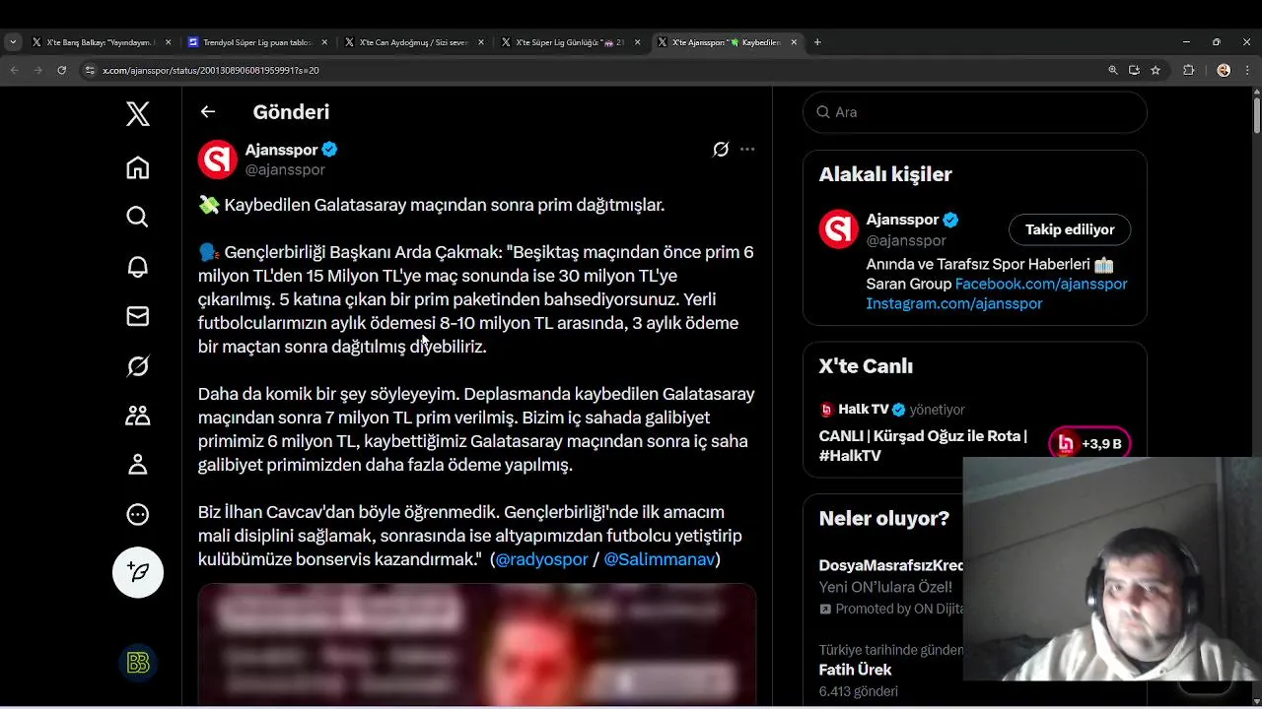The height and width of the screenshot is (709, 1262).
Task: Focus the Ara search field
Action: click(x=975, y=112)
